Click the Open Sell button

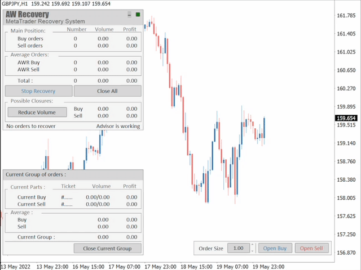point(311,248)
